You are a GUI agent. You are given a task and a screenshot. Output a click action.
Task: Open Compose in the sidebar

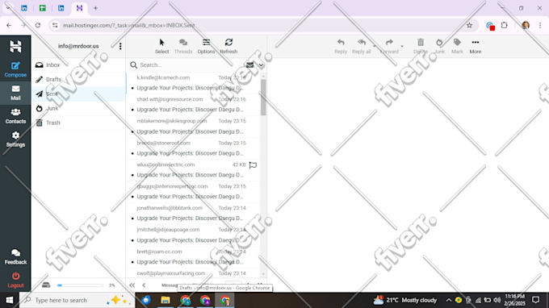pos(15,69)
